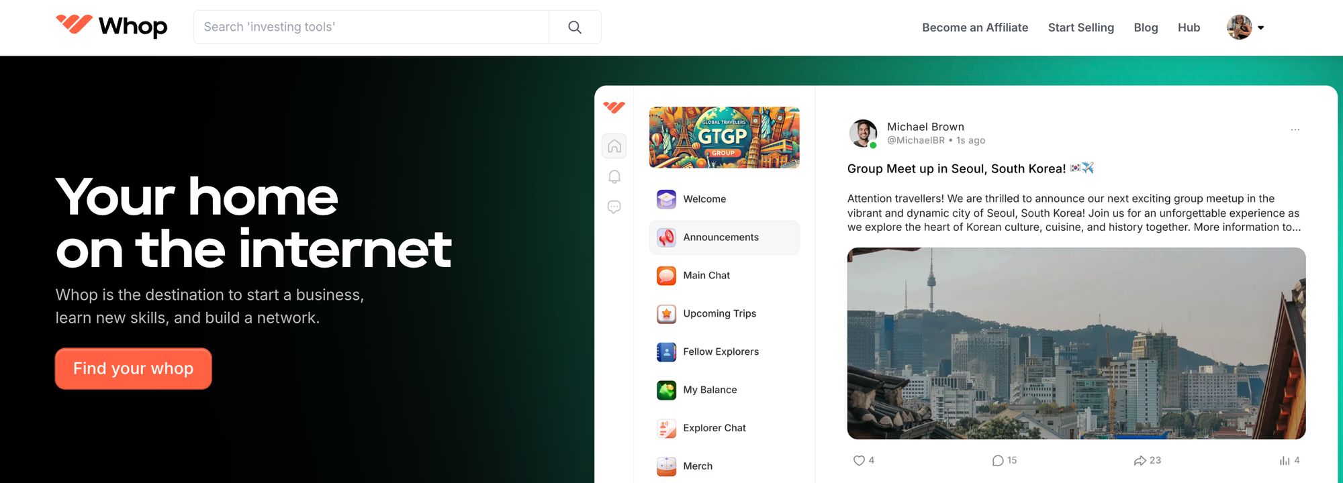The width and height of the screenshot is (1343, 483).
Task: Click the Attention travellers post body text
Action: (x=1074, y=213)
